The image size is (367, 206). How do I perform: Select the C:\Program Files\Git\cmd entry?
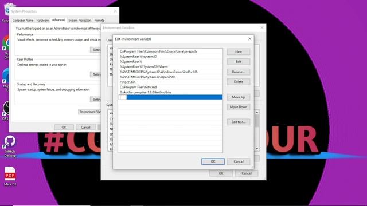170,87
